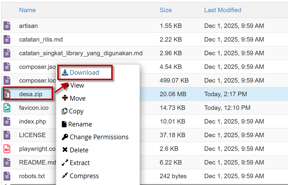Sort files by Size column header
This screenshot has height=185, width=288.
coord(166,10)
